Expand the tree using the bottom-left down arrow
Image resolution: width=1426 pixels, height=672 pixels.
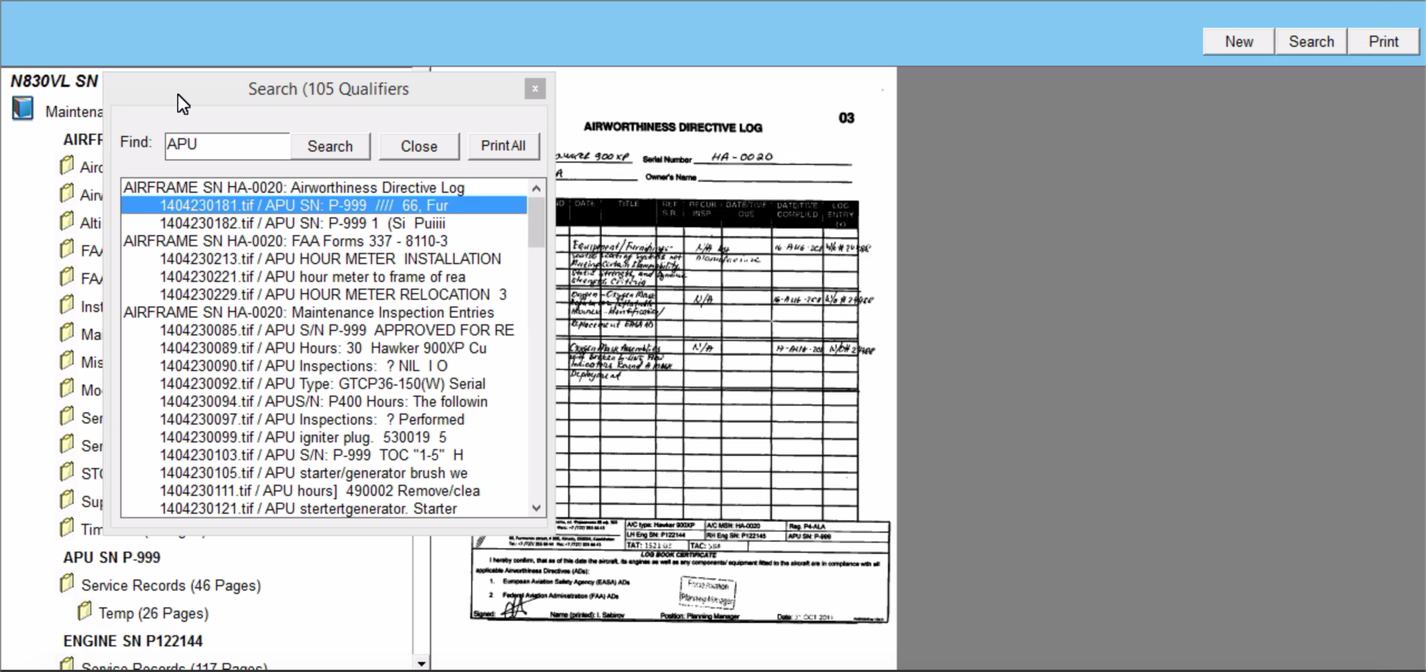pyautogui.click(x=420, y=663)
